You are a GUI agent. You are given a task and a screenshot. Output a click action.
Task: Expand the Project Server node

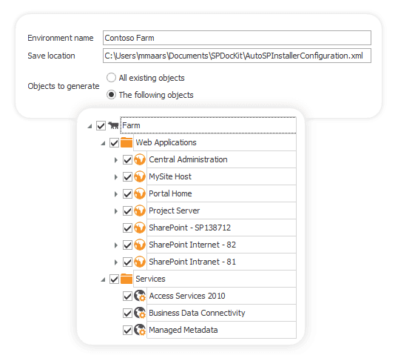click(116, 211)
